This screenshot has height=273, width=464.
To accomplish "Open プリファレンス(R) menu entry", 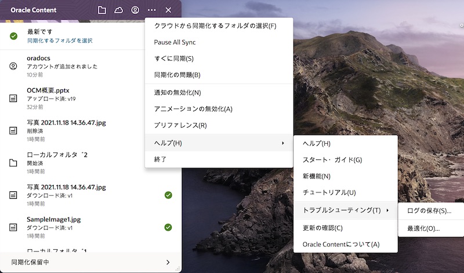I will [219, 125].
